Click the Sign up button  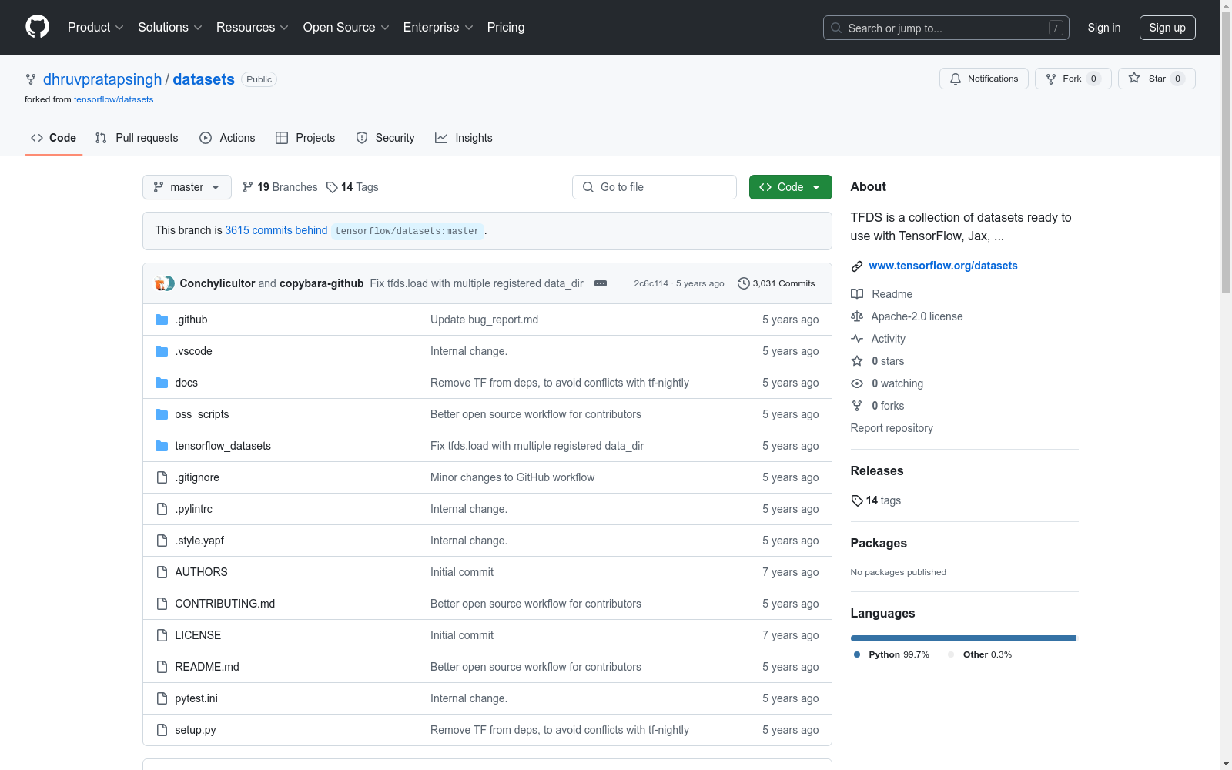[x=1167, y=28]
